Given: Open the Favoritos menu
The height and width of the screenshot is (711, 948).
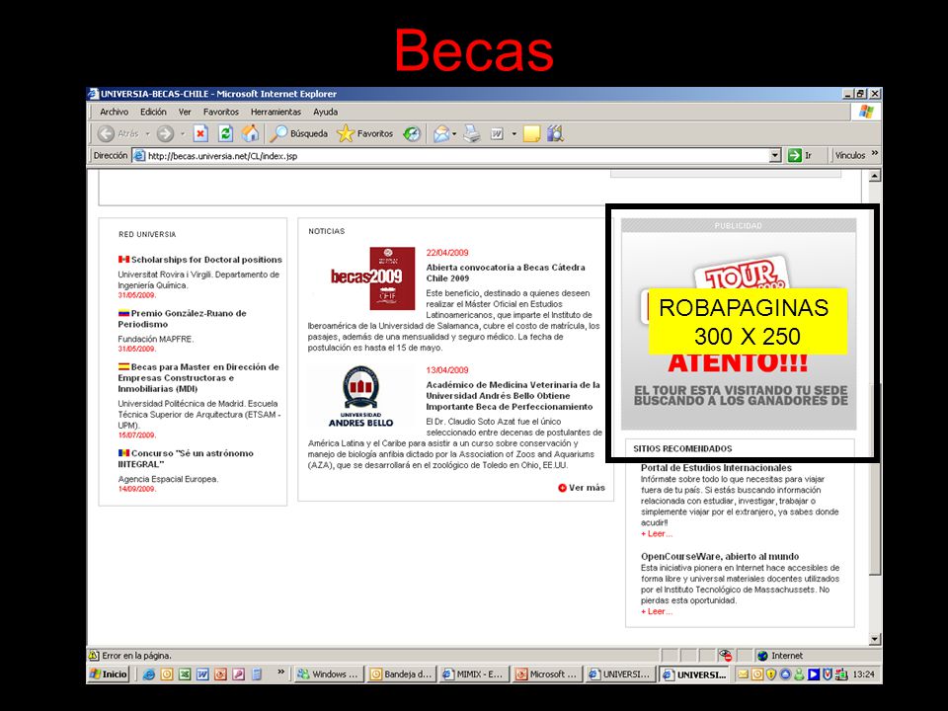Looking at the screenshot, I should click(x=220, y=112).
